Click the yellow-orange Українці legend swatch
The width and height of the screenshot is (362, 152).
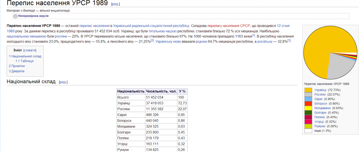click(x=308, y=90)
